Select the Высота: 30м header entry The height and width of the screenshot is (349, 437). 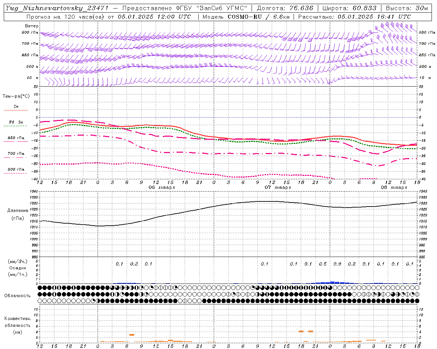407,8
